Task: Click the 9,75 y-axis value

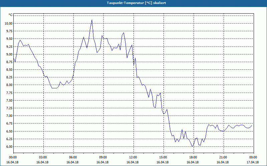Action: tap(10, 31)
